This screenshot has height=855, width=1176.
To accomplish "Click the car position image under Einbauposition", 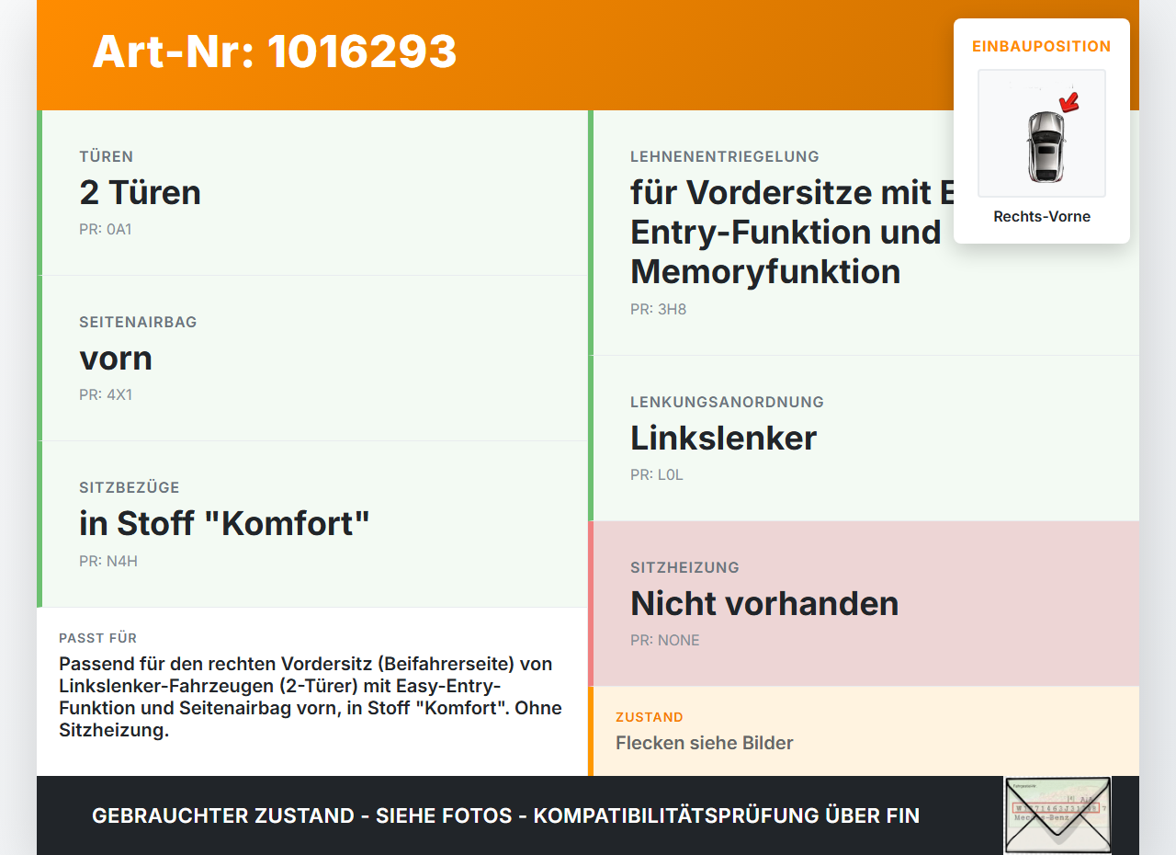I will (1042, 133).
